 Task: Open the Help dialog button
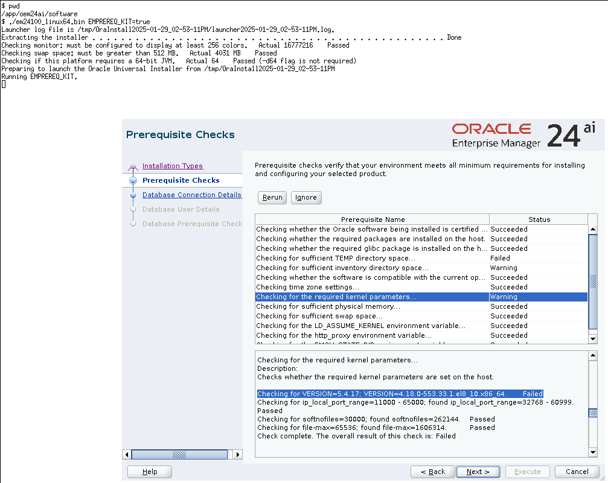tap(150, 472)
